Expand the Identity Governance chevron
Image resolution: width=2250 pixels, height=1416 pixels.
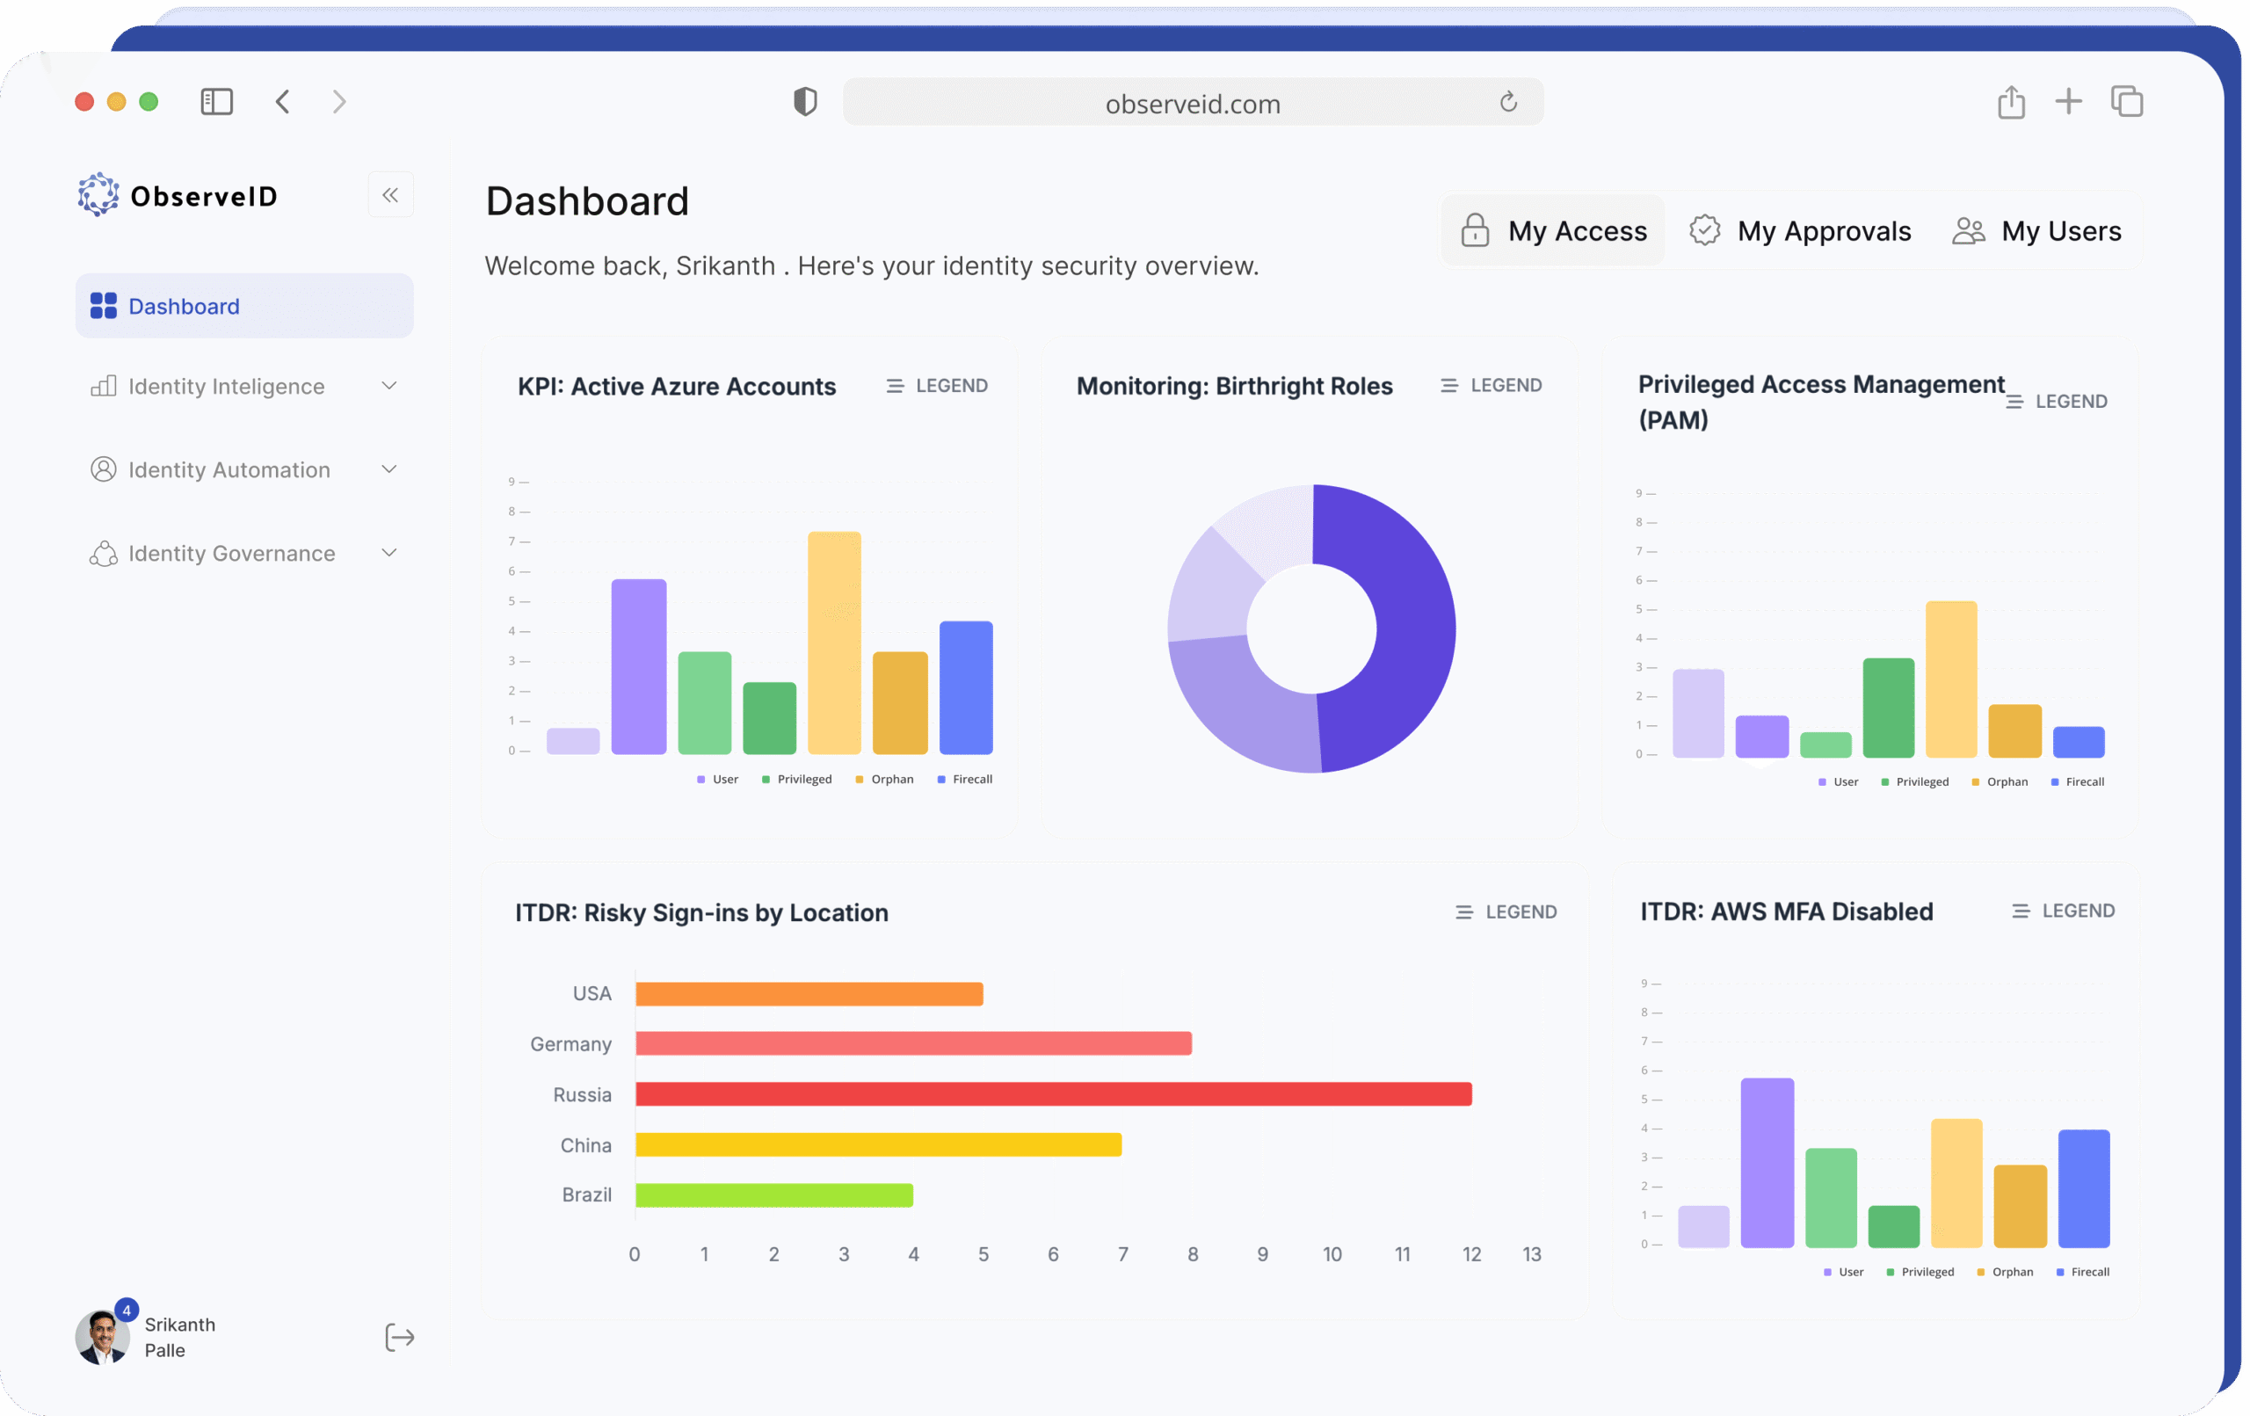[x=389, y=554]
